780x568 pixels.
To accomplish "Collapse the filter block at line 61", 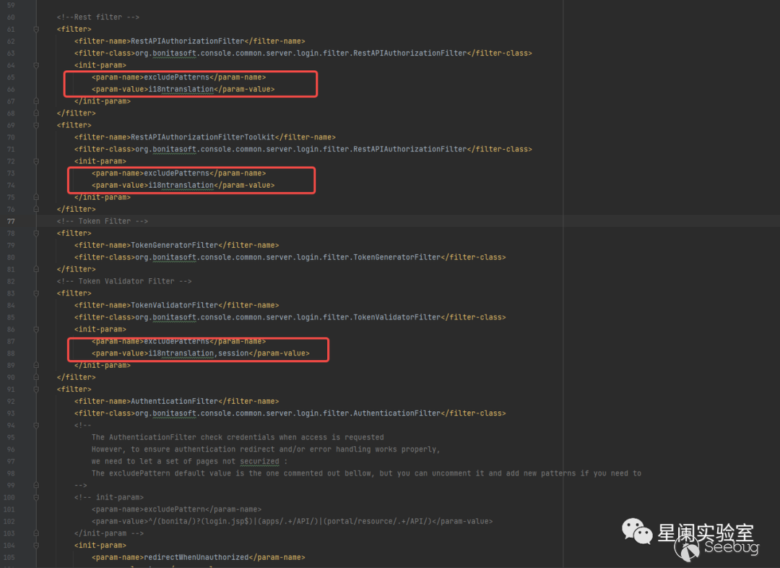I will click(x=36, y=29).
